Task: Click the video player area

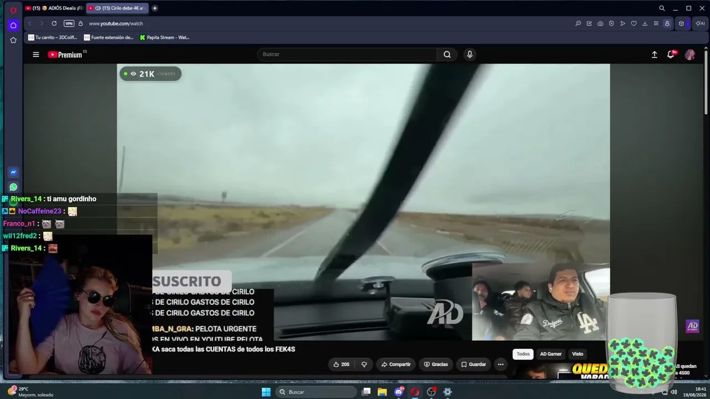Action: pyautogui.click(x=363, y=202)
